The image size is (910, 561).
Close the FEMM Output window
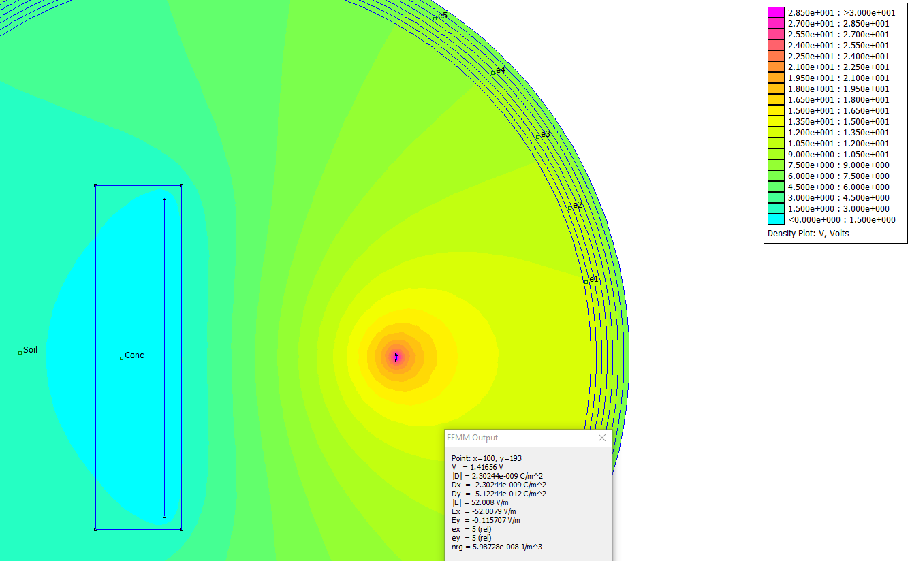[x=601, y=438]
